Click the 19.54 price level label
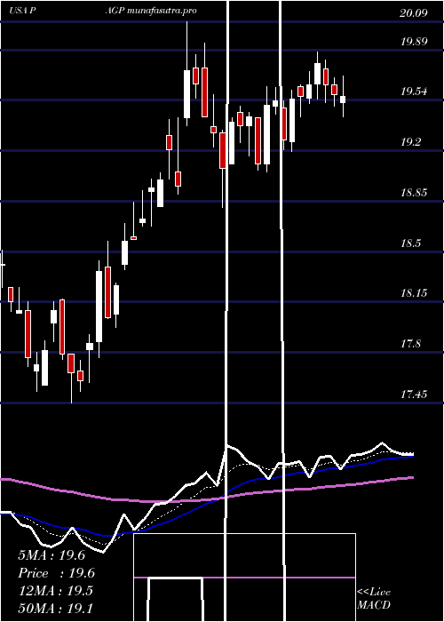The height and width of the screenshot is (622, 444). 414,92
